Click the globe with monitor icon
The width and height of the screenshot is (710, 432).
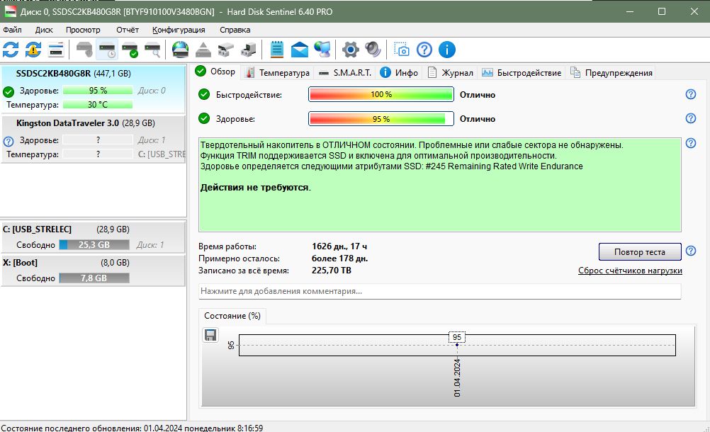click(x=322, y=50)
